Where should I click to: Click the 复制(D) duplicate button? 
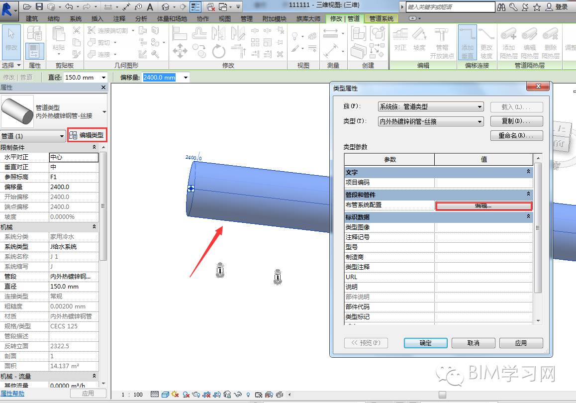(516, 121)
